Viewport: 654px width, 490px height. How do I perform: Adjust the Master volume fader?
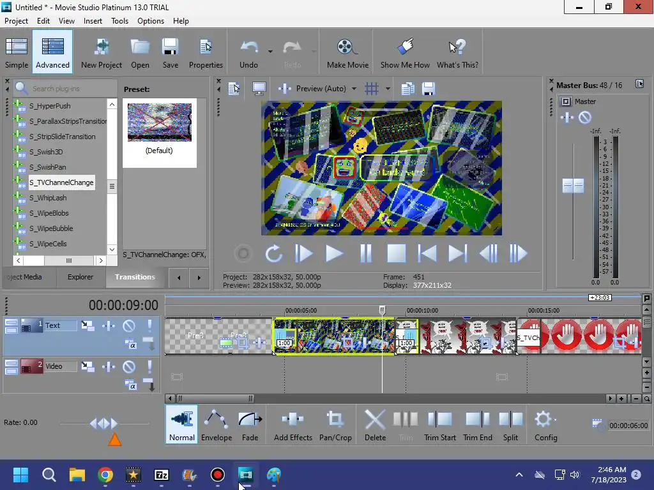[x=573, y=186]
